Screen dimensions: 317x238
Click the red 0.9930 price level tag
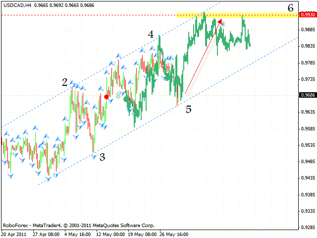(307, 15)
